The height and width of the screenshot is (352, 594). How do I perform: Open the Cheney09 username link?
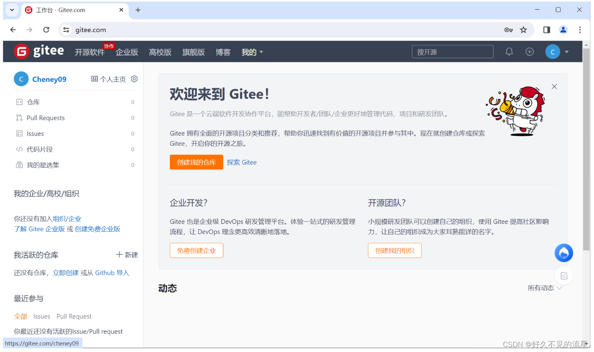[x=49, y=79]
